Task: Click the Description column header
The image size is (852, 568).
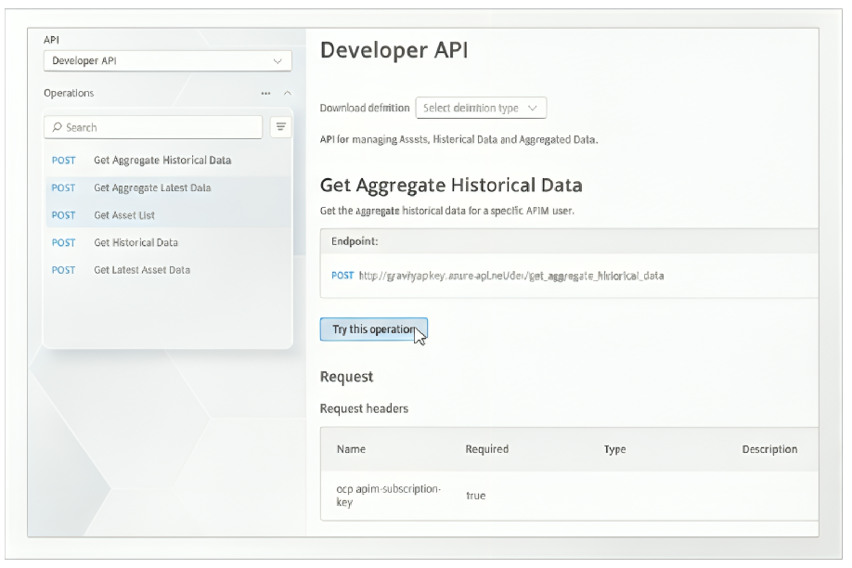Action: (x=768, y=449)
